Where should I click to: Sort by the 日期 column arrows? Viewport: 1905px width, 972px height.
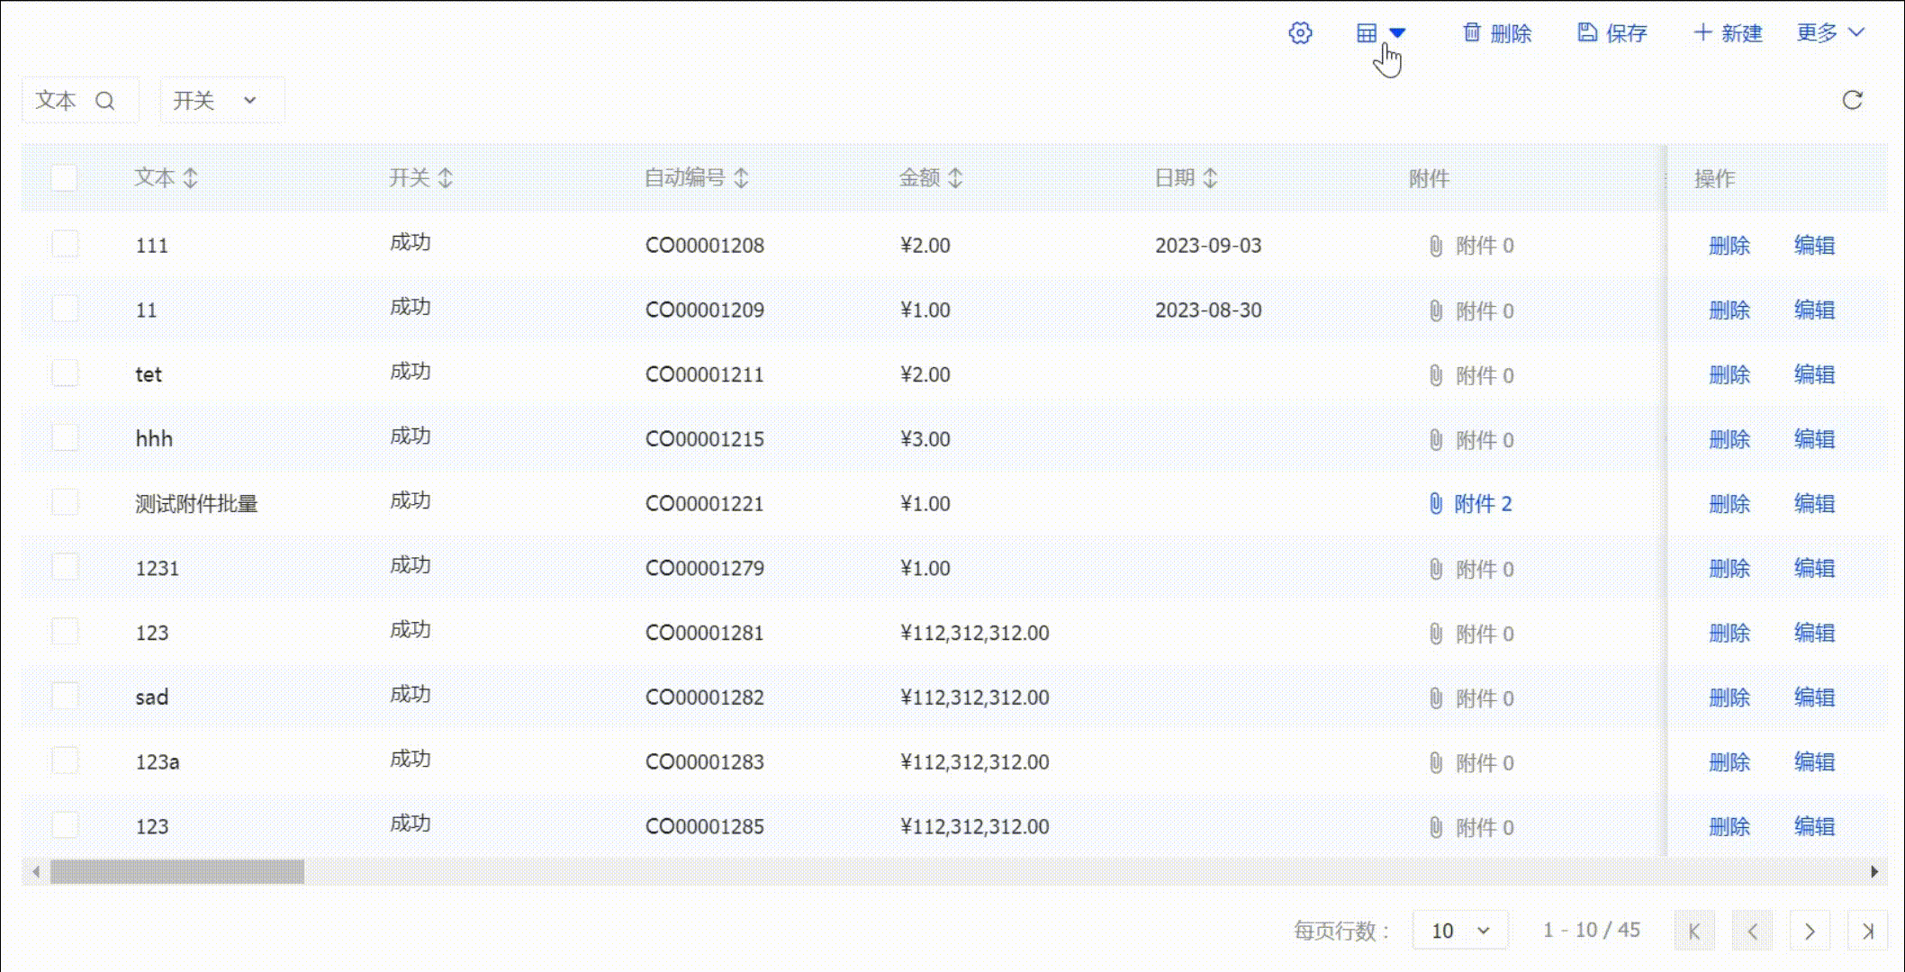coord(1210,178)
